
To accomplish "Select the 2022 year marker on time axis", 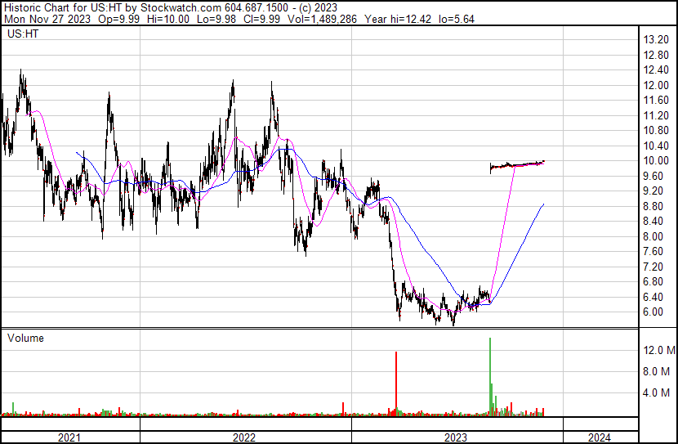I will coord(243,437).
